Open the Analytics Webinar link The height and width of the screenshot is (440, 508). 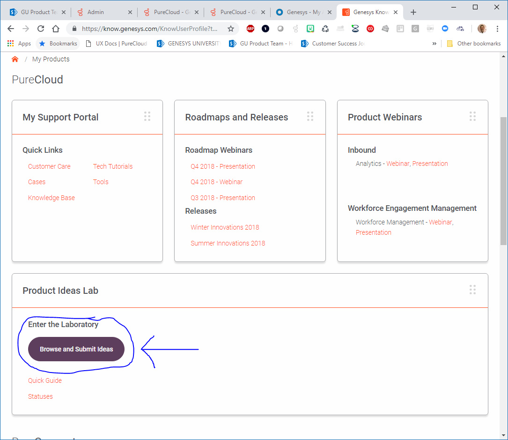[398, 164]
